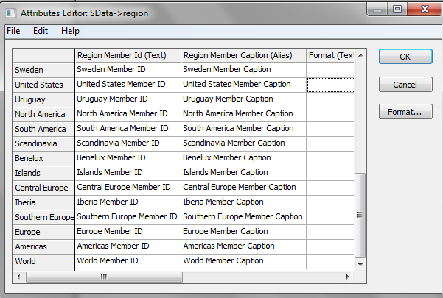
Task: Click the Sweden Member ID cell
Action: point(128,70)
